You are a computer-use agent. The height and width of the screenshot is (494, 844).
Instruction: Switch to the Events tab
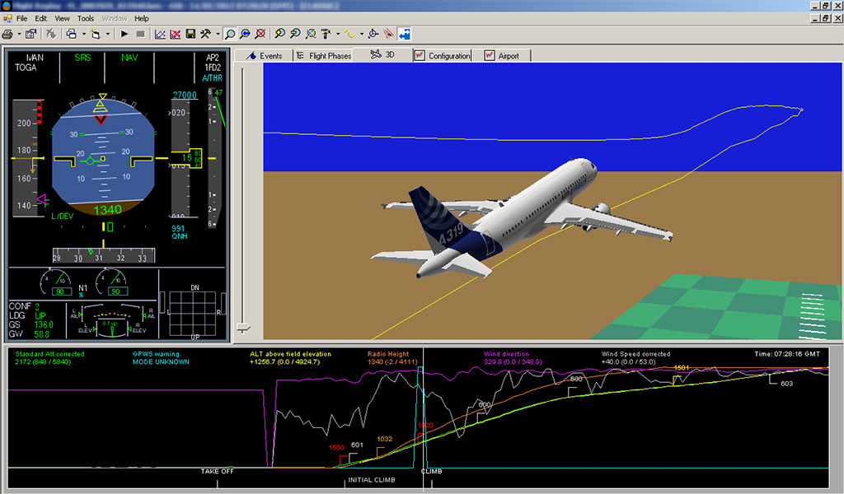tap(265, 56)
